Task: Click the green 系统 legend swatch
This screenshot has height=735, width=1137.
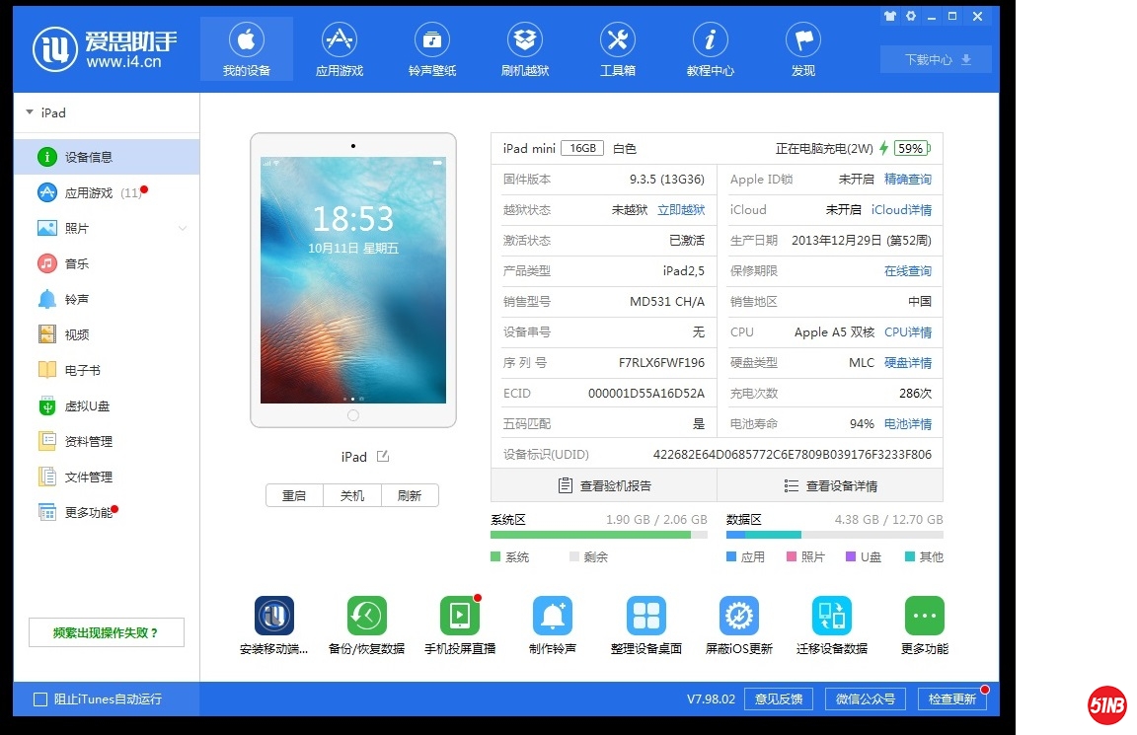Action: (496, 556)
